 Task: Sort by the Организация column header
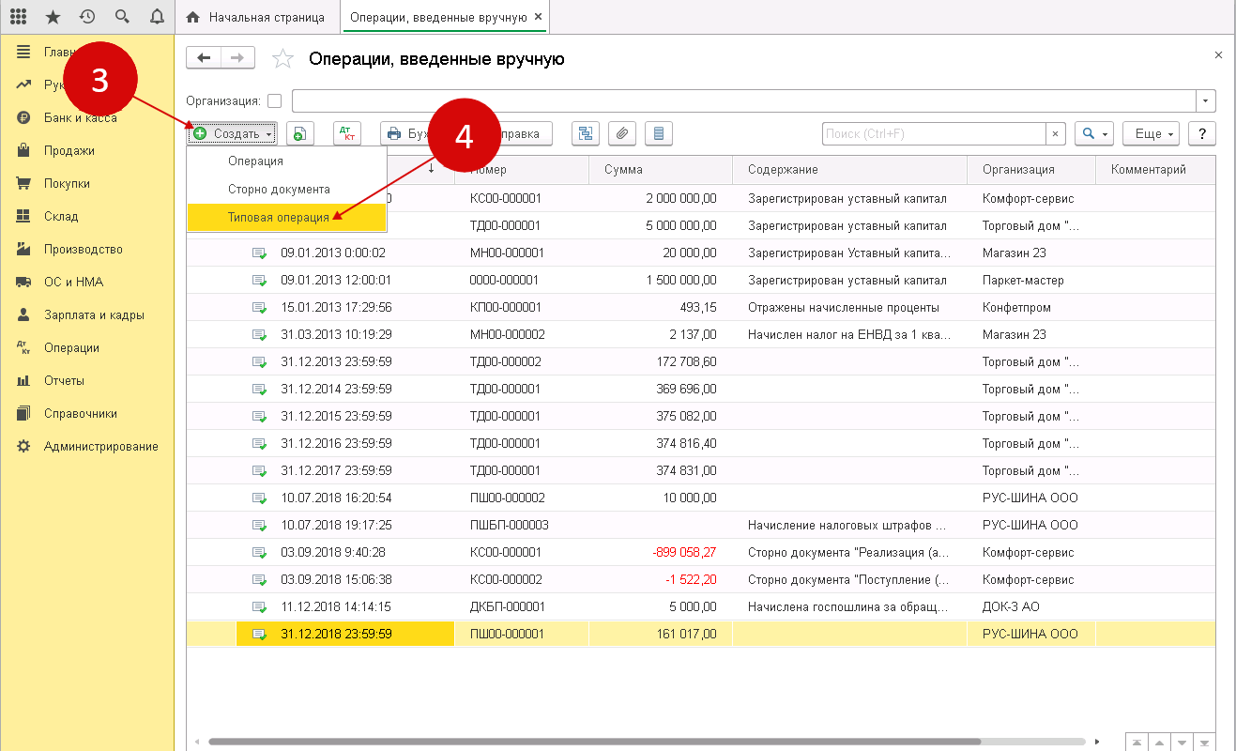(x=1031, y=170)
